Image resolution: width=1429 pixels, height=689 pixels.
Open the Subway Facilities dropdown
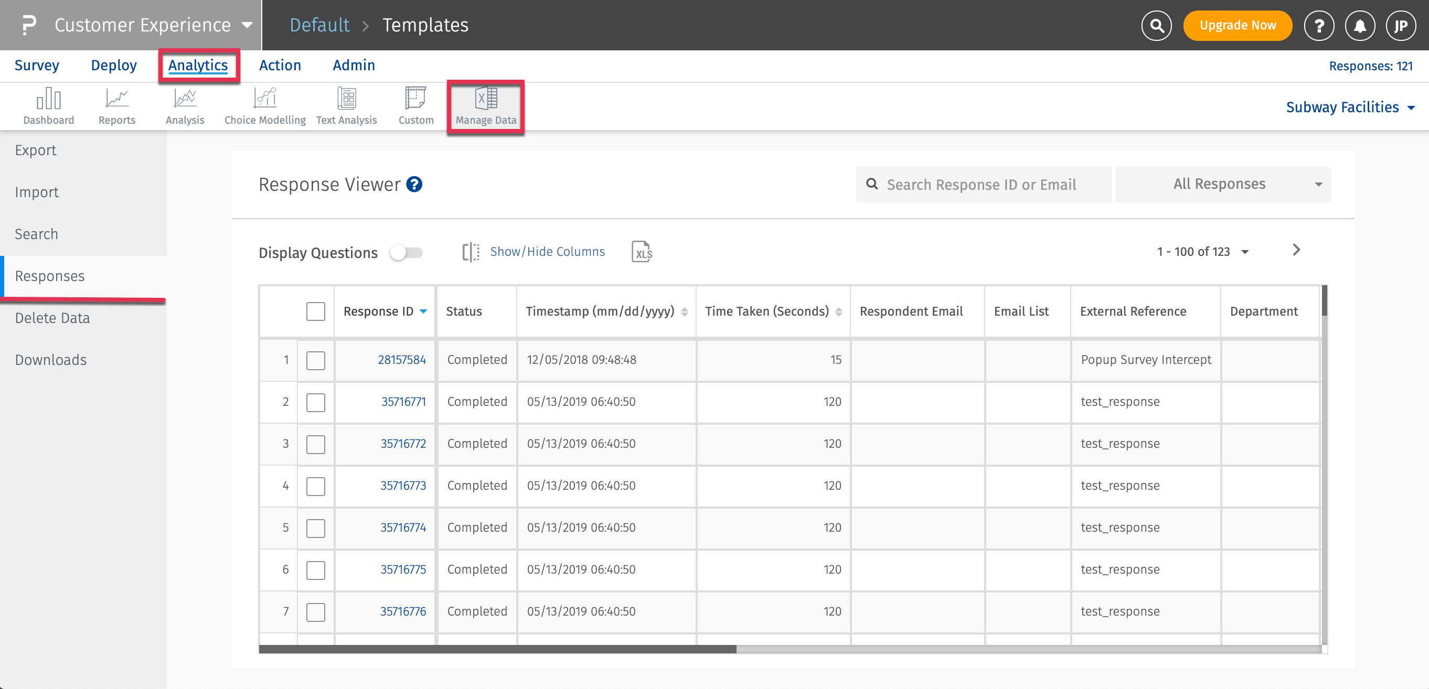1349,107
